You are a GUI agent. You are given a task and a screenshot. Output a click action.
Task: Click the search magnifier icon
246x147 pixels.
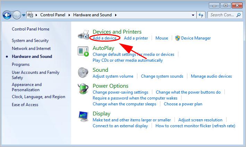pyautogui.click(x=238, y=15)
